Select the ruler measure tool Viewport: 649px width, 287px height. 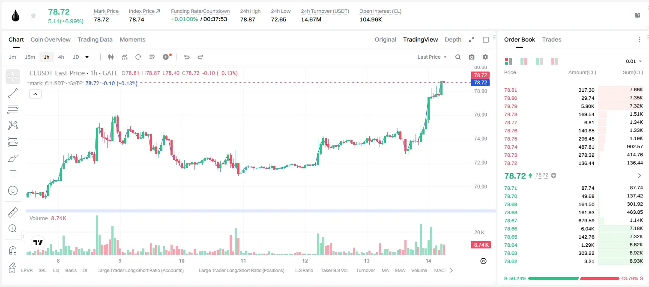(13, 212)
